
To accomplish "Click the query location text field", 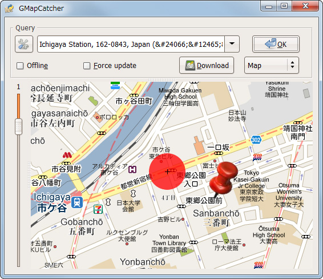I will coord(131,44).
